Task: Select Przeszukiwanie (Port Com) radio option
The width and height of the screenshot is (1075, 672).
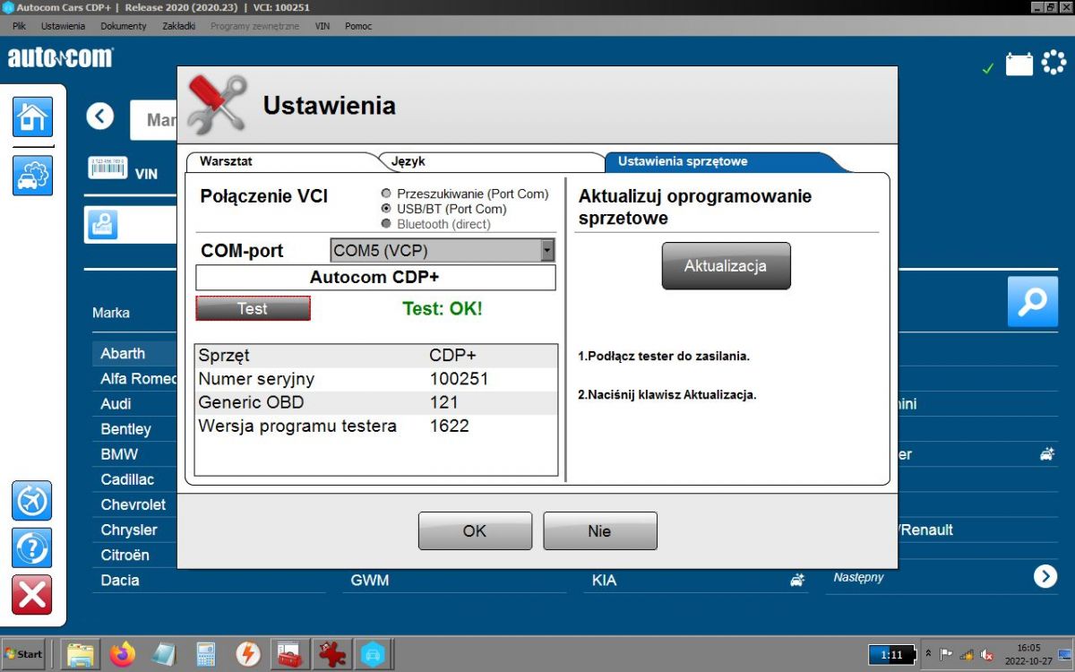Action: (386, 194)
